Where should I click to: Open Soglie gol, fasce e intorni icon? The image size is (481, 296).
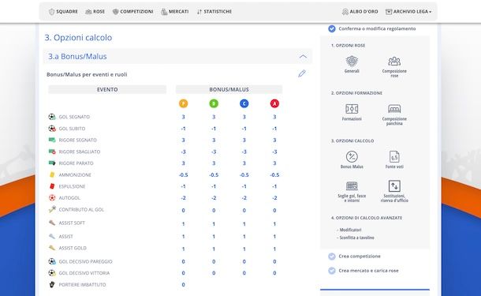point(352,186)
